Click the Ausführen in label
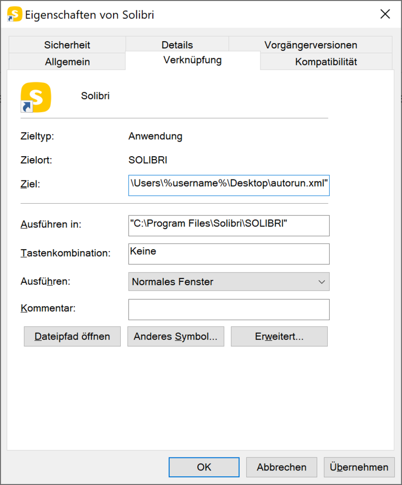This screenshot has height=485, width=402. click(x=51, y=224)
